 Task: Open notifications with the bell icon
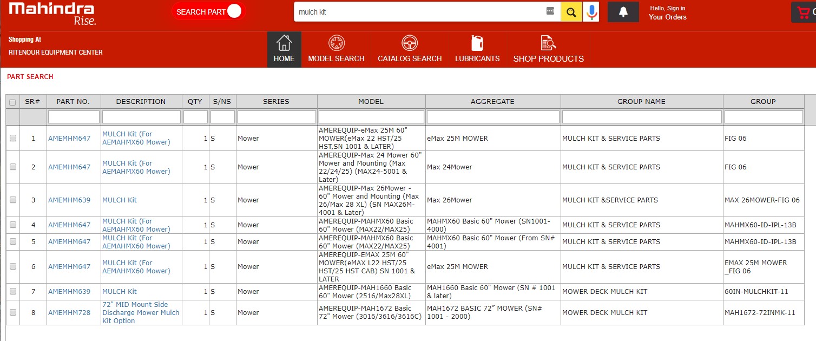point(623,12)
